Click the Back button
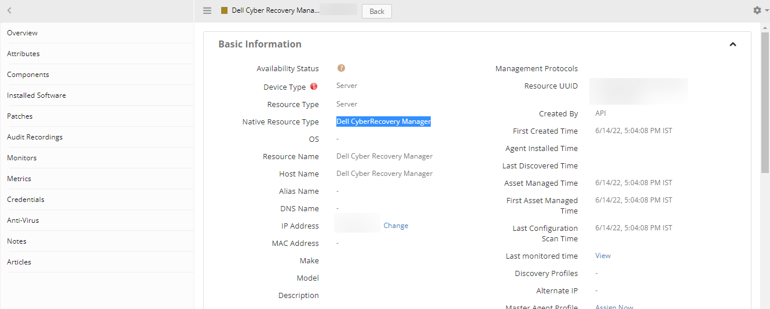Screen dimensions: 770x309 point(377,11)
